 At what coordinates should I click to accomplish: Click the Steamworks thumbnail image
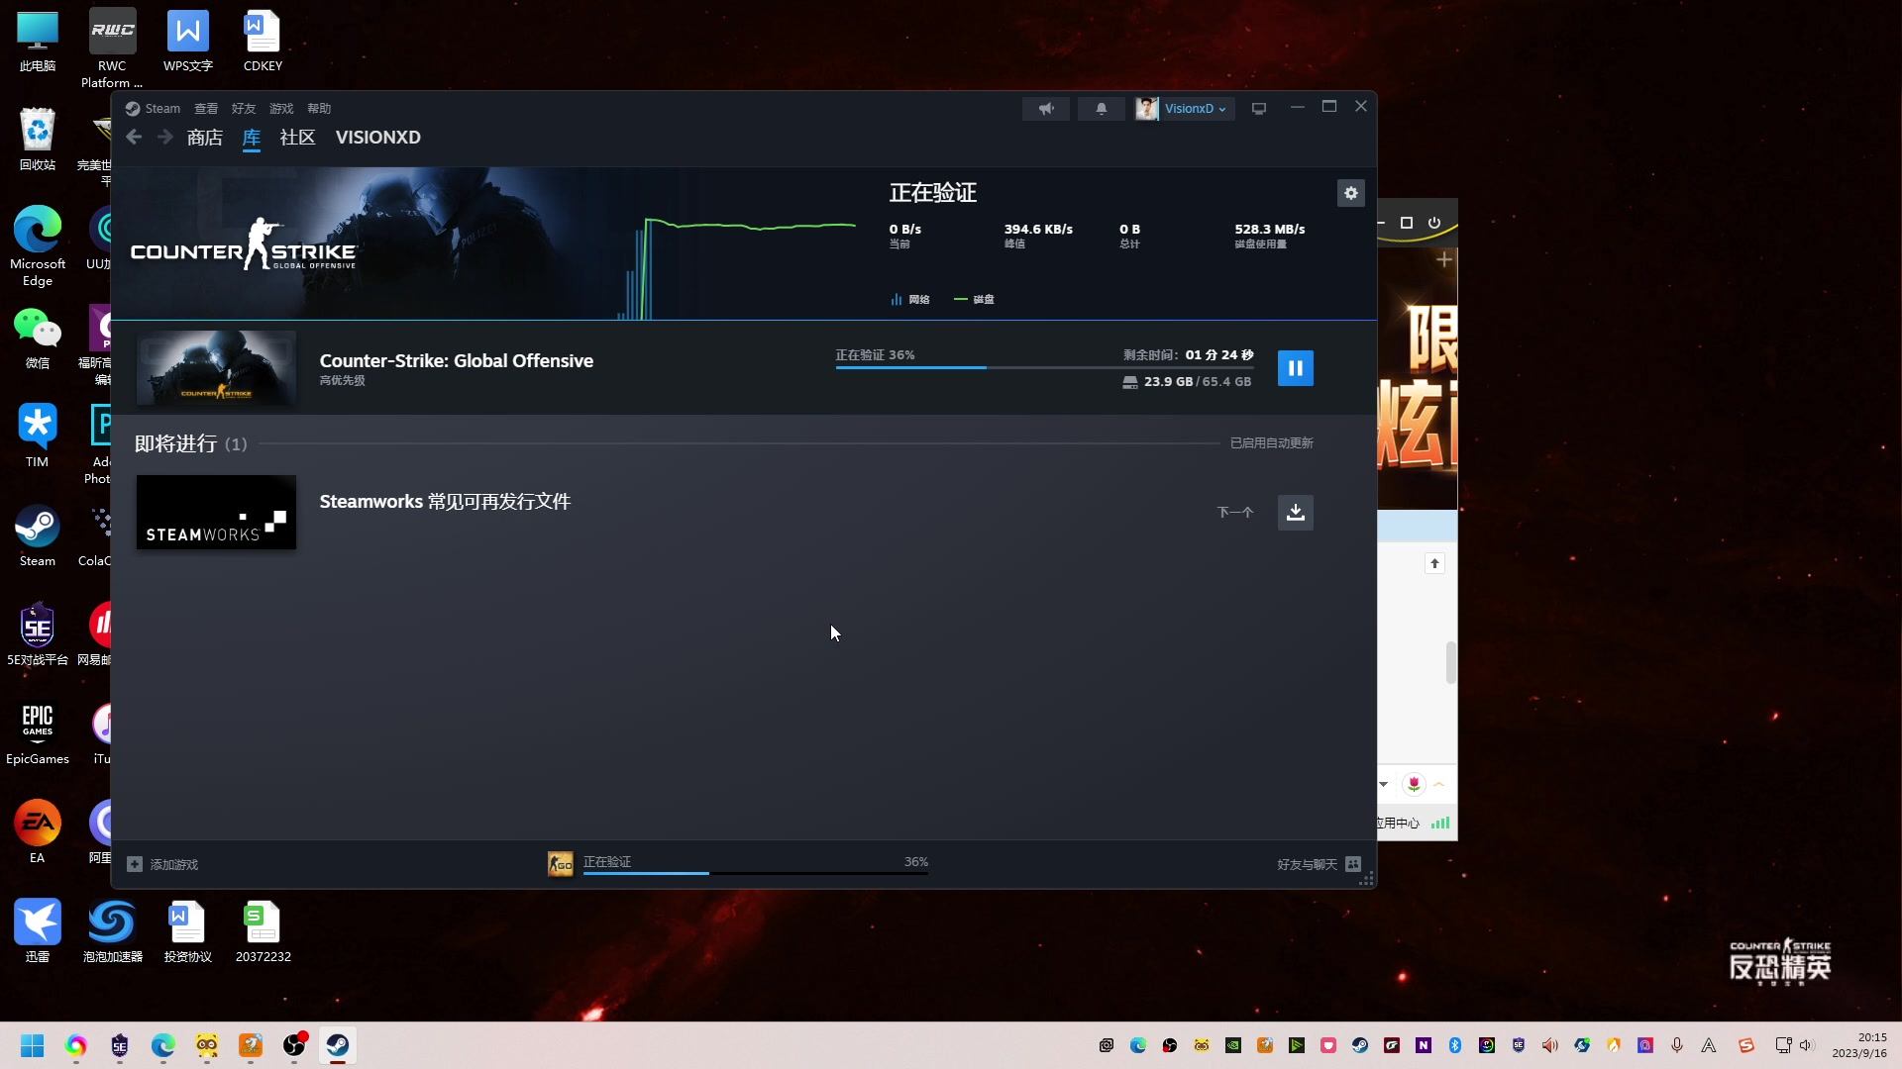pyautogui.click(x=216, y=513)
